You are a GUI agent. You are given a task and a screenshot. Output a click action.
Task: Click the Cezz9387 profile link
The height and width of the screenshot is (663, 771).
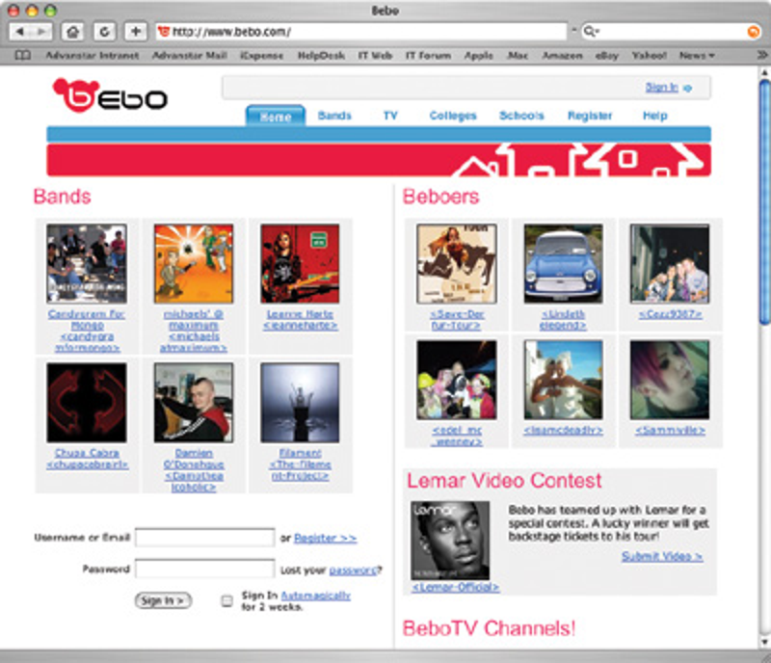pyautogui.click(x=670, y=314)
